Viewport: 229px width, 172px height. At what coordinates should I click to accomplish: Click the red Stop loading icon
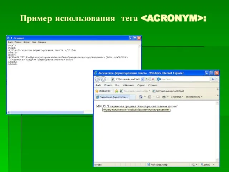tap(153, 79)
